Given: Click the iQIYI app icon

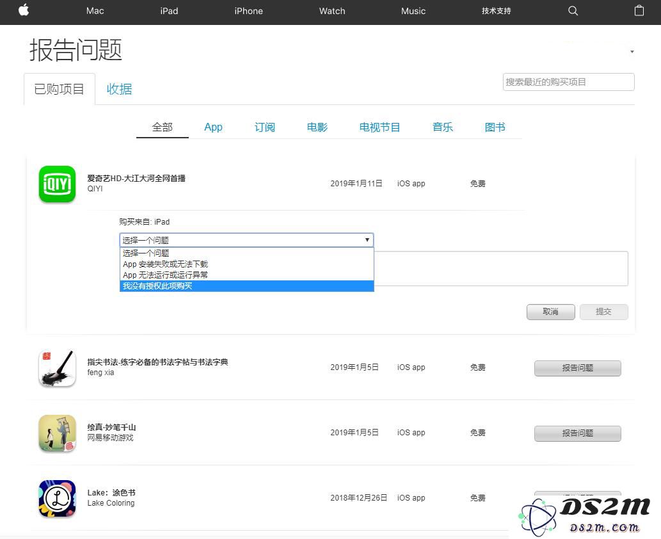Looking at the screenshot, I should point(58,184).
